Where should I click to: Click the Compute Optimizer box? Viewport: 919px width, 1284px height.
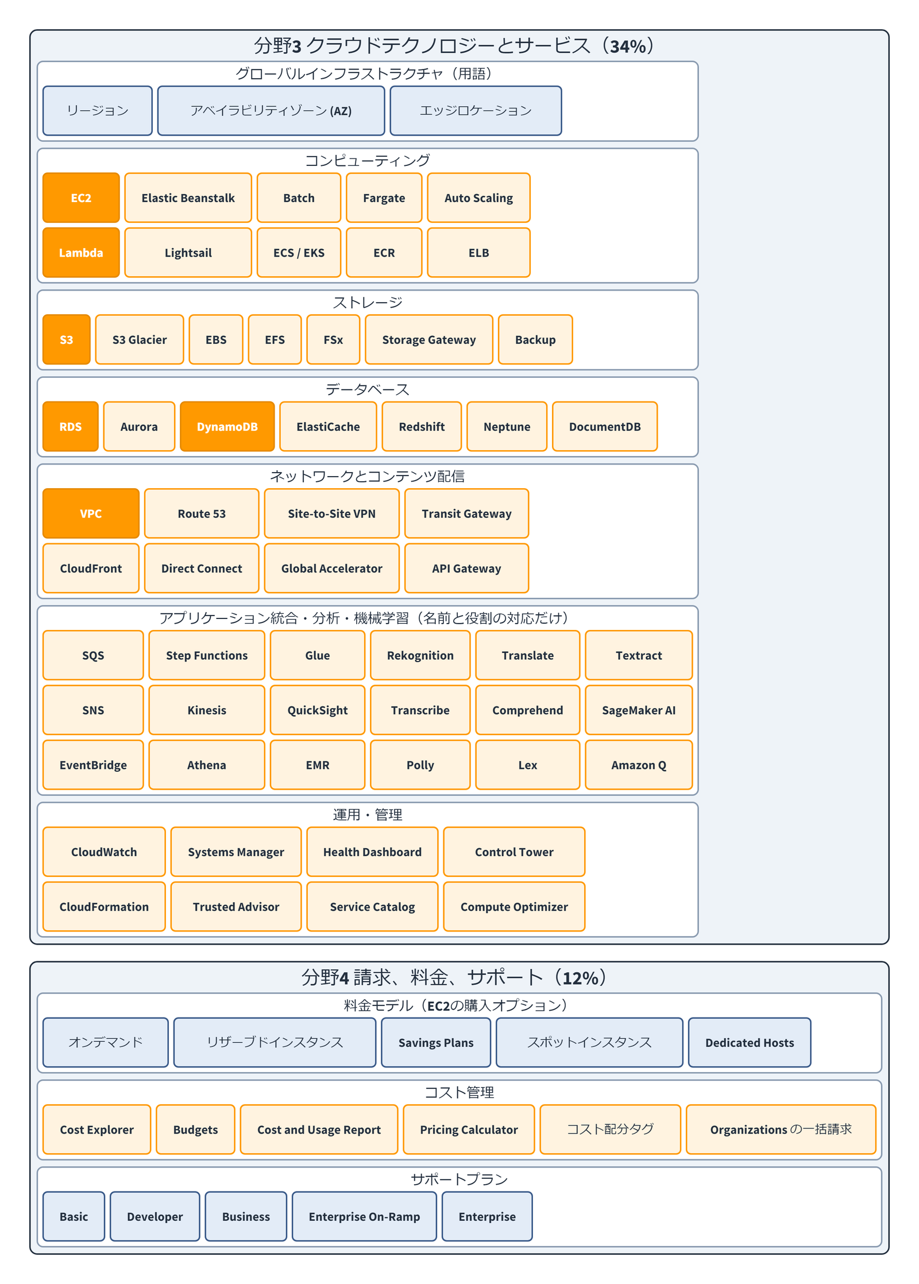[x=514, y=907]
